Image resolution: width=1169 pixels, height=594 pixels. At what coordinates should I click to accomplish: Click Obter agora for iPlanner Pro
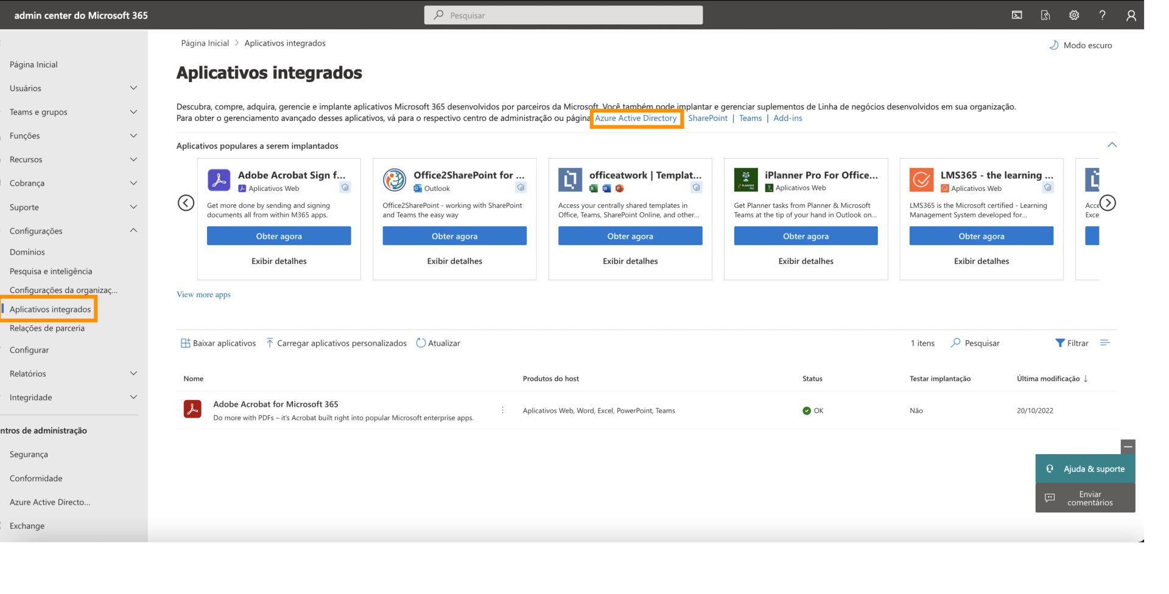pyautogui.click(x=806, y=236)
